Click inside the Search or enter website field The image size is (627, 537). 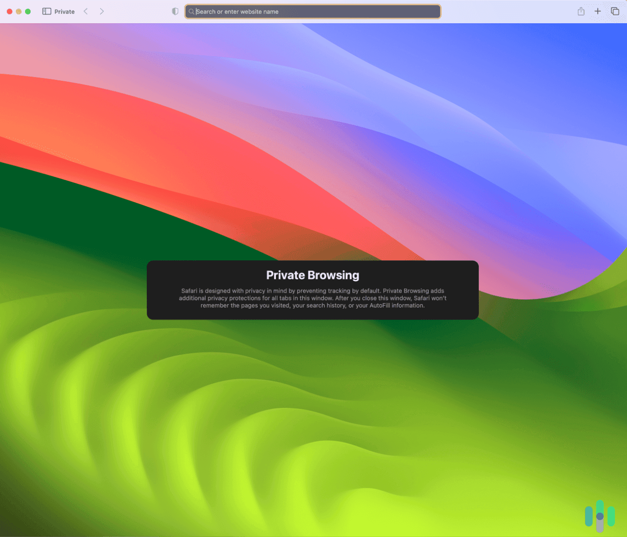tap(312, 12)
